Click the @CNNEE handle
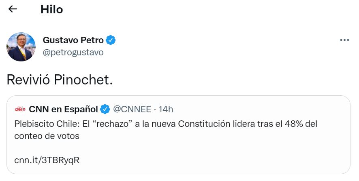The width and height of the screenshot is (359, 181). pyautogui.click(x=132, y=109)
